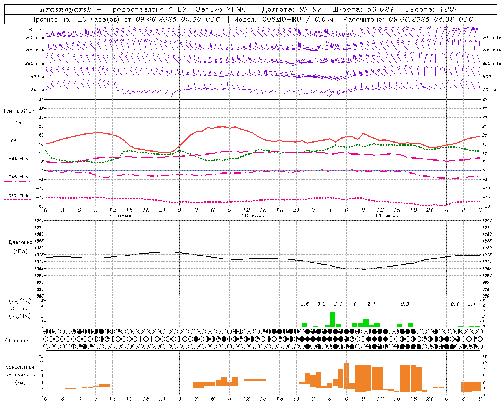Click the calculation time 09.06.2025 04:38 UTC
Viewport: 503px width, 402px height.
[431, 19]
